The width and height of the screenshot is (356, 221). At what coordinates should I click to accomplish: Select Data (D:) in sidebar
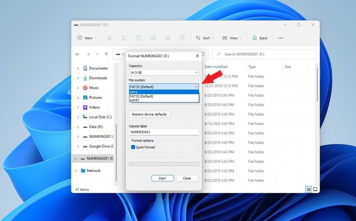pos(96,127)
